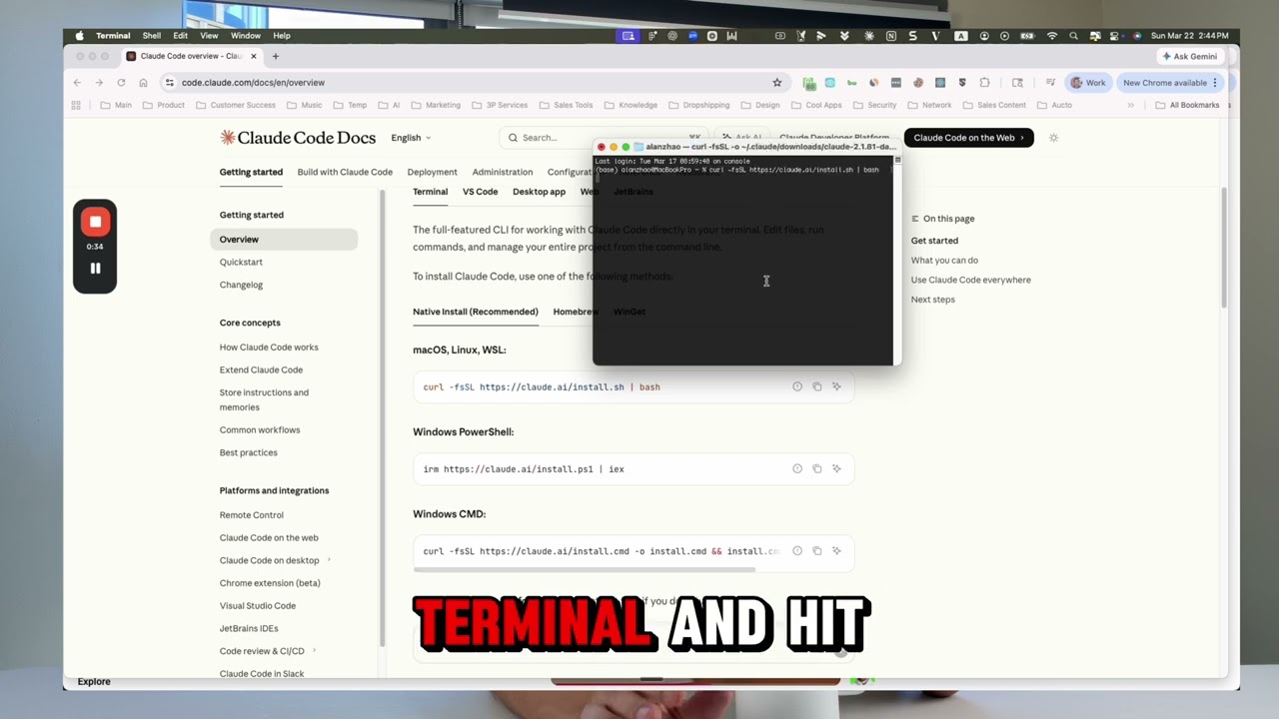Image resolution: width=1279 pixels, height=719 pixels.
Task: Click the Ask Gemini button
Action: [x=1190, y=57]
